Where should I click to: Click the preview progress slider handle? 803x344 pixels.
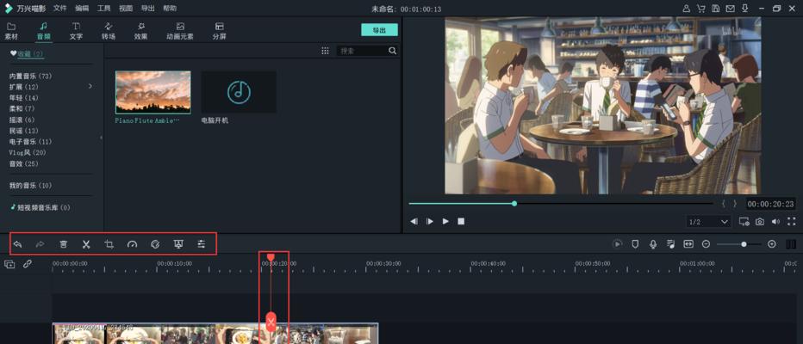pyautogui.click(x=514, y=204)
